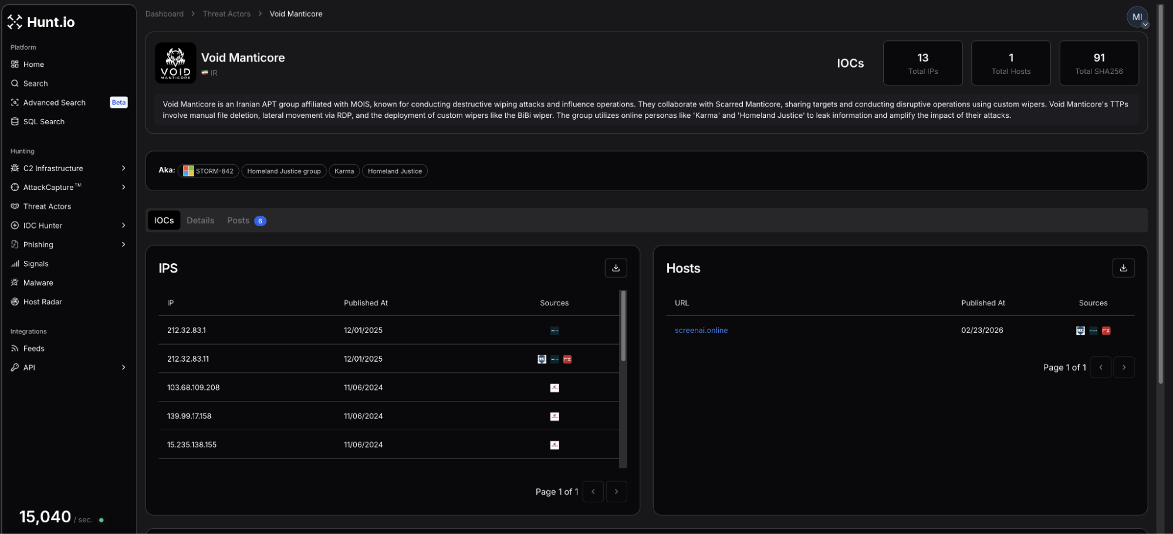The width and height of the screenshot is (1173, 534).
Task: Click the IPS table vertical scrollbar
Action: click(x=623, y=326)
